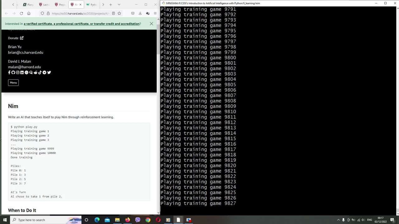Dismiss the certificate banner
This screenshot has height=224, width=399.
pos(151,24)
